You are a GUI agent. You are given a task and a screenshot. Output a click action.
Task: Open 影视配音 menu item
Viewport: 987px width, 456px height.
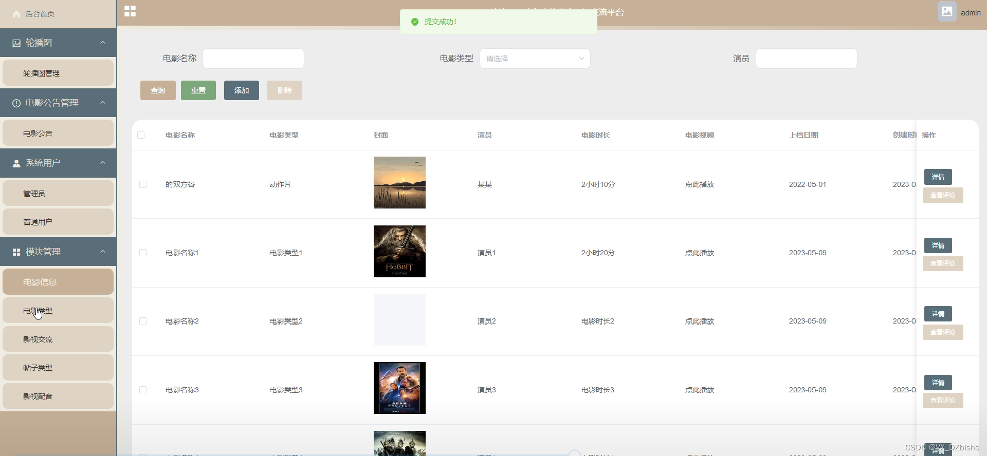[58, 396]
